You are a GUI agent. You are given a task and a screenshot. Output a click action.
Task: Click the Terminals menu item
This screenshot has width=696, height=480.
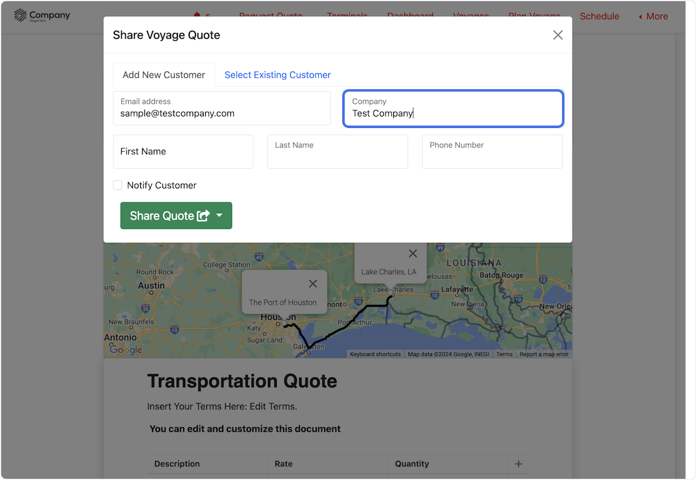347,16
